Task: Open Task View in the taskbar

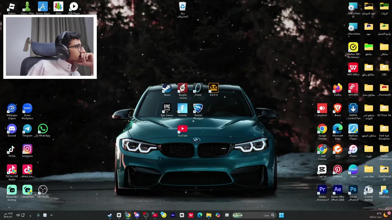Action: click(227, 215)
